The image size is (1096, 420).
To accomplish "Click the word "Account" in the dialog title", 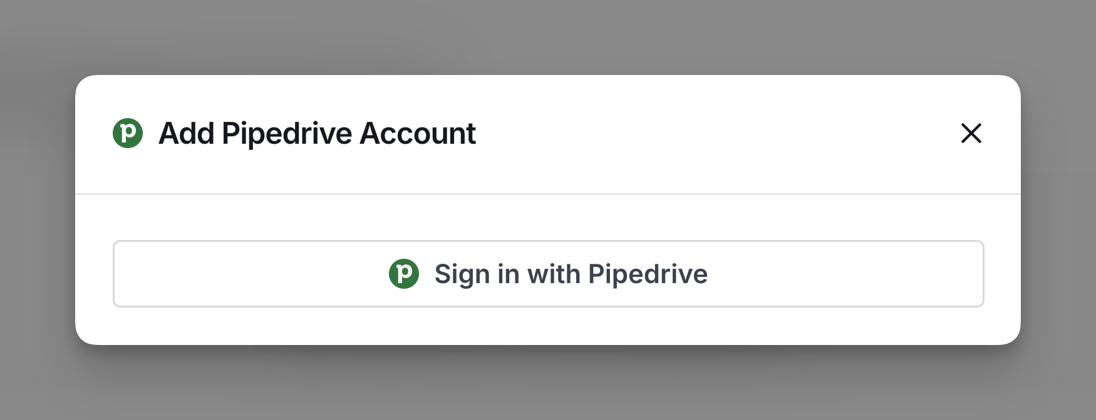I will 418,133.
